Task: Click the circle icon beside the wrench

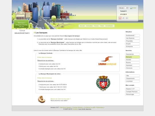Action: pos(127,18)
